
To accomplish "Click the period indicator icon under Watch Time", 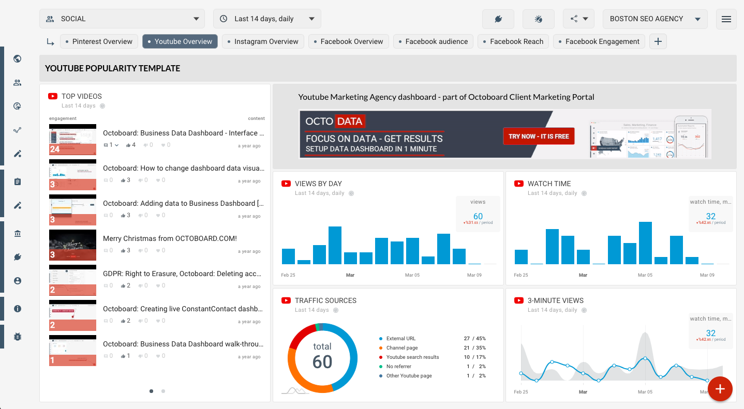I will 584,193.
